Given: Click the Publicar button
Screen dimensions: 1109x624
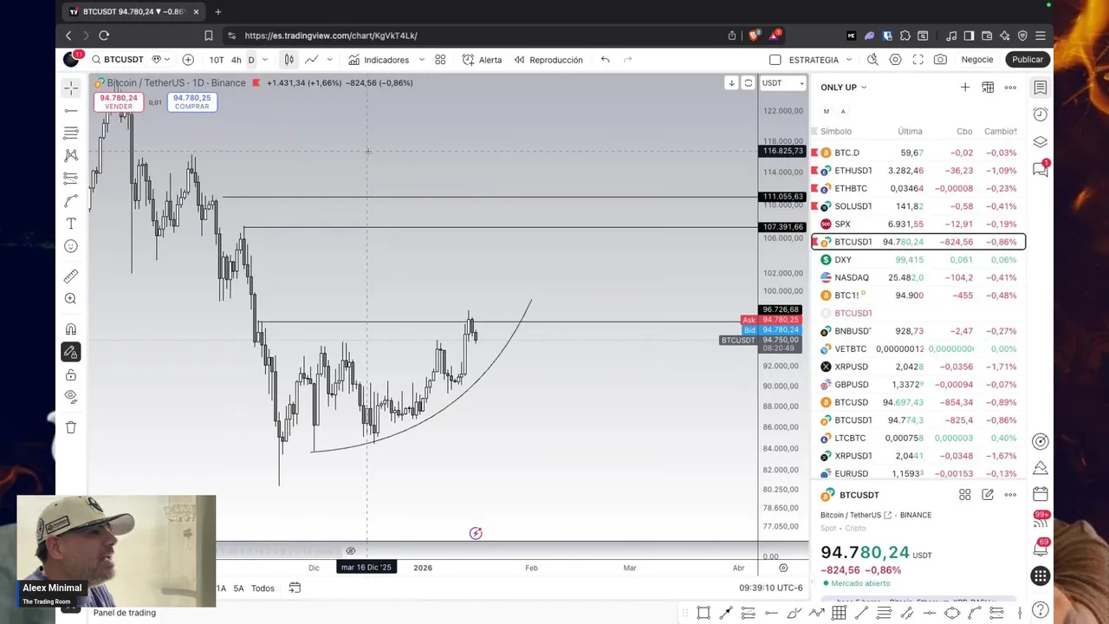Looking at the screenshot, I should pyautogui.click(x=1028, y=60).
